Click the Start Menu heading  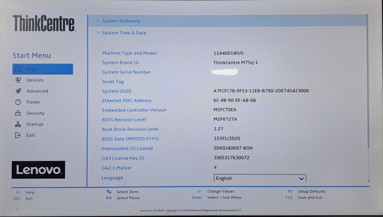[x=32, y=55]
